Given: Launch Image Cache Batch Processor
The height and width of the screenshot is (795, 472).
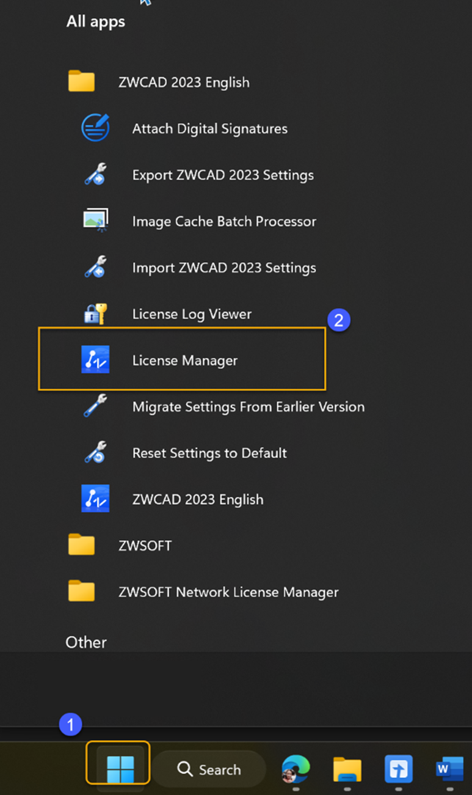Looking at the screenshot, I should [x=224, y=221].
